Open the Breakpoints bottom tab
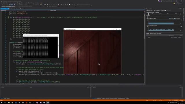 [99, 98]
